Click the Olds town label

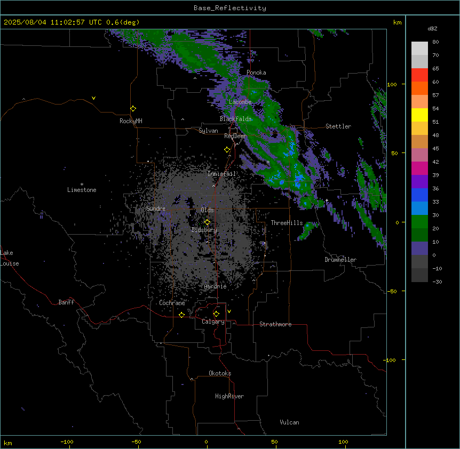(207, 210)
